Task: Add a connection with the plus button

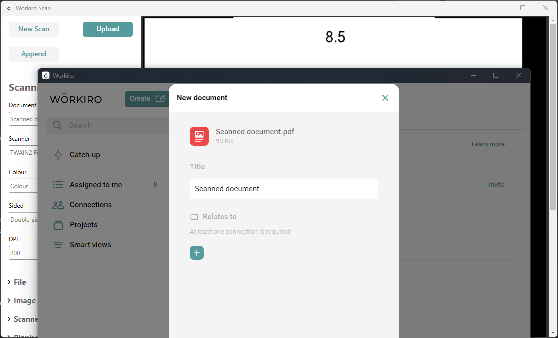Action: (197, 253)
